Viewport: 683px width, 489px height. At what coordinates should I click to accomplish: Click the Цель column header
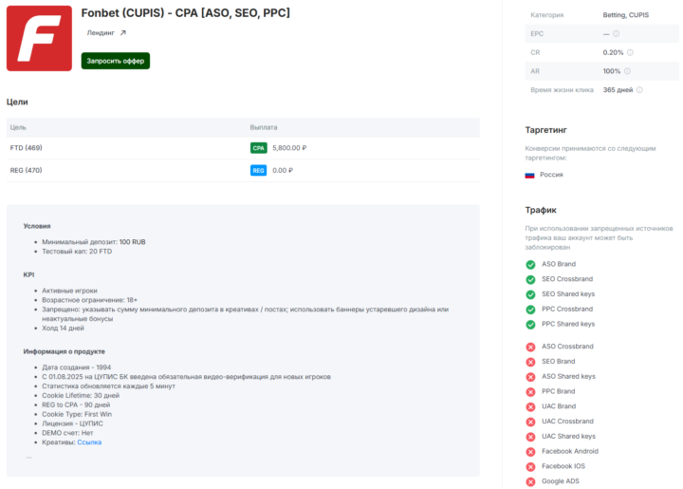click(x=18, y=127)
